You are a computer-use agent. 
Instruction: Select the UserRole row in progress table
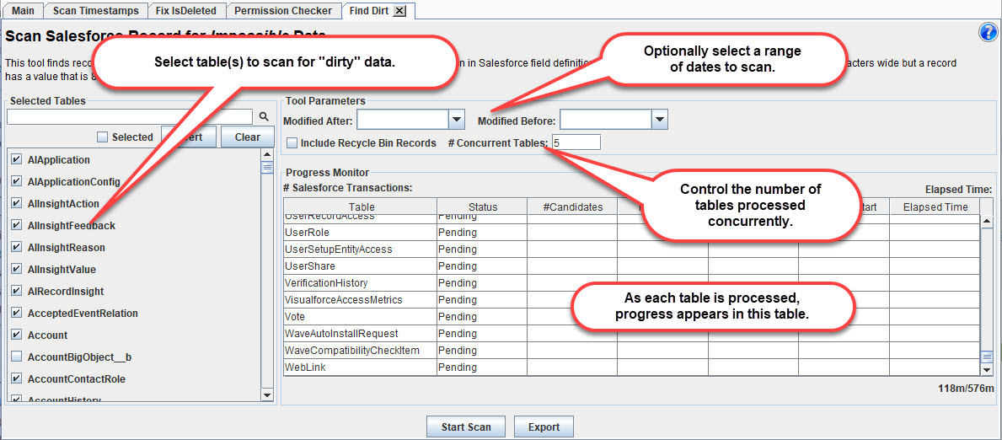click(631, 232)
